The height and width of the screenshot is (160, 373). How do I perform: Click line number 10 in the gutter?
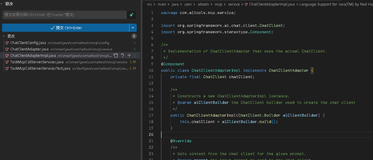pos(151,71)
